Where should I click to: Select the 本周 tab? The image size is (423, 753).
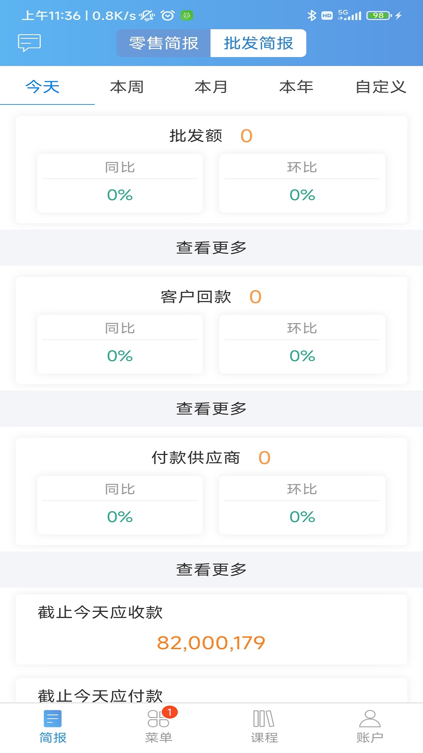click(127, 87)
